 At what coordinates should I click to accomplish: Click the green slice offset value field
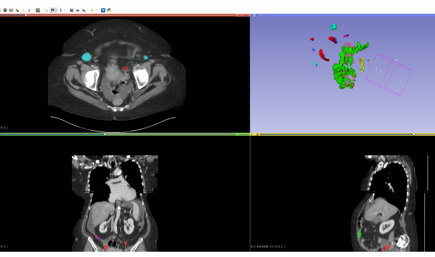[243, 134]
